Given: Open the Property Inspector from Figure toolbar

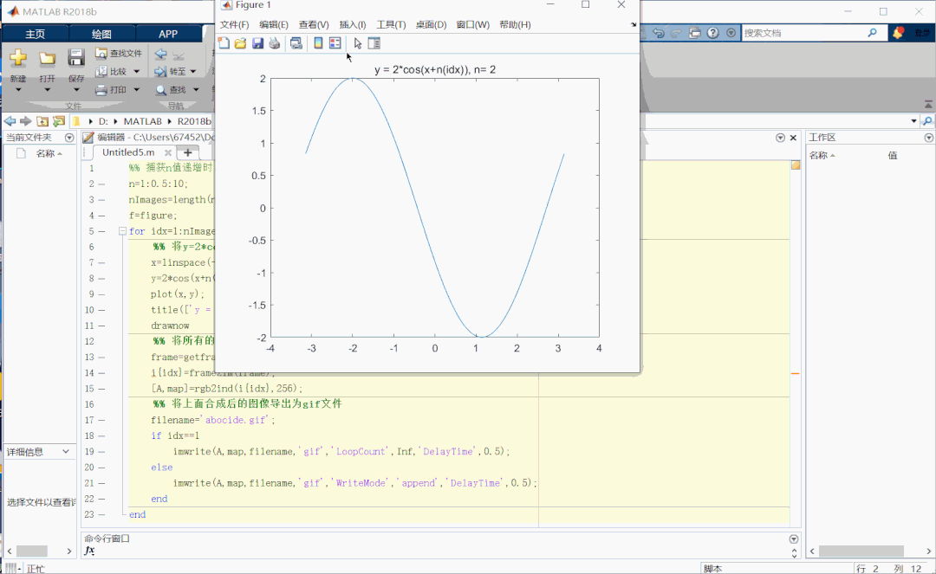Looking at the screenshot, I should (x=374, y=43).
